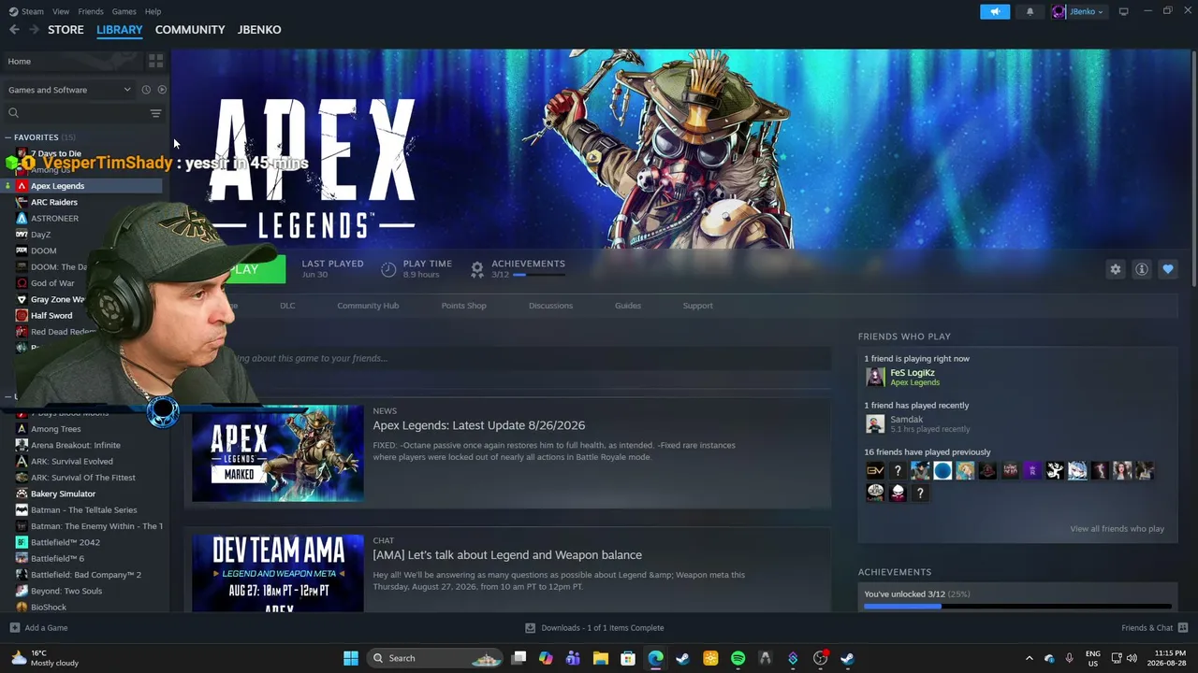Switch to library collections grid view

pyautogui.click(x=155, y=61)
